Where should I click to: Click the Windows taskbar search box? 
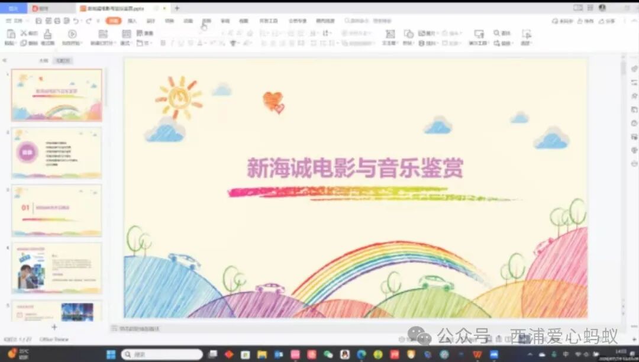click(162, 354)
